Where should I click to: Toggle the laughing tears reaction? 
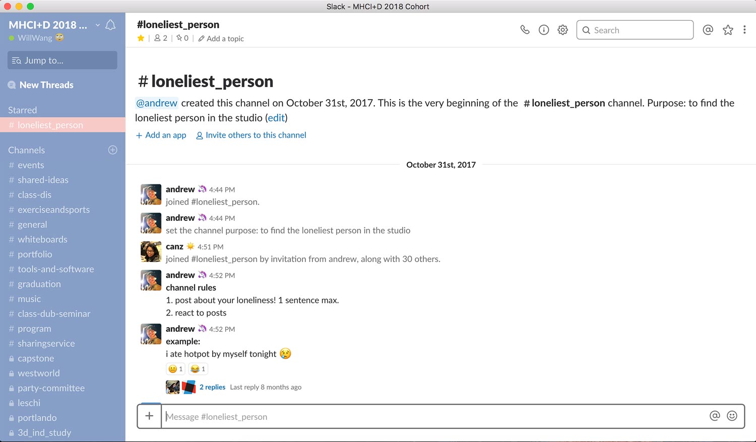(198, 369)
